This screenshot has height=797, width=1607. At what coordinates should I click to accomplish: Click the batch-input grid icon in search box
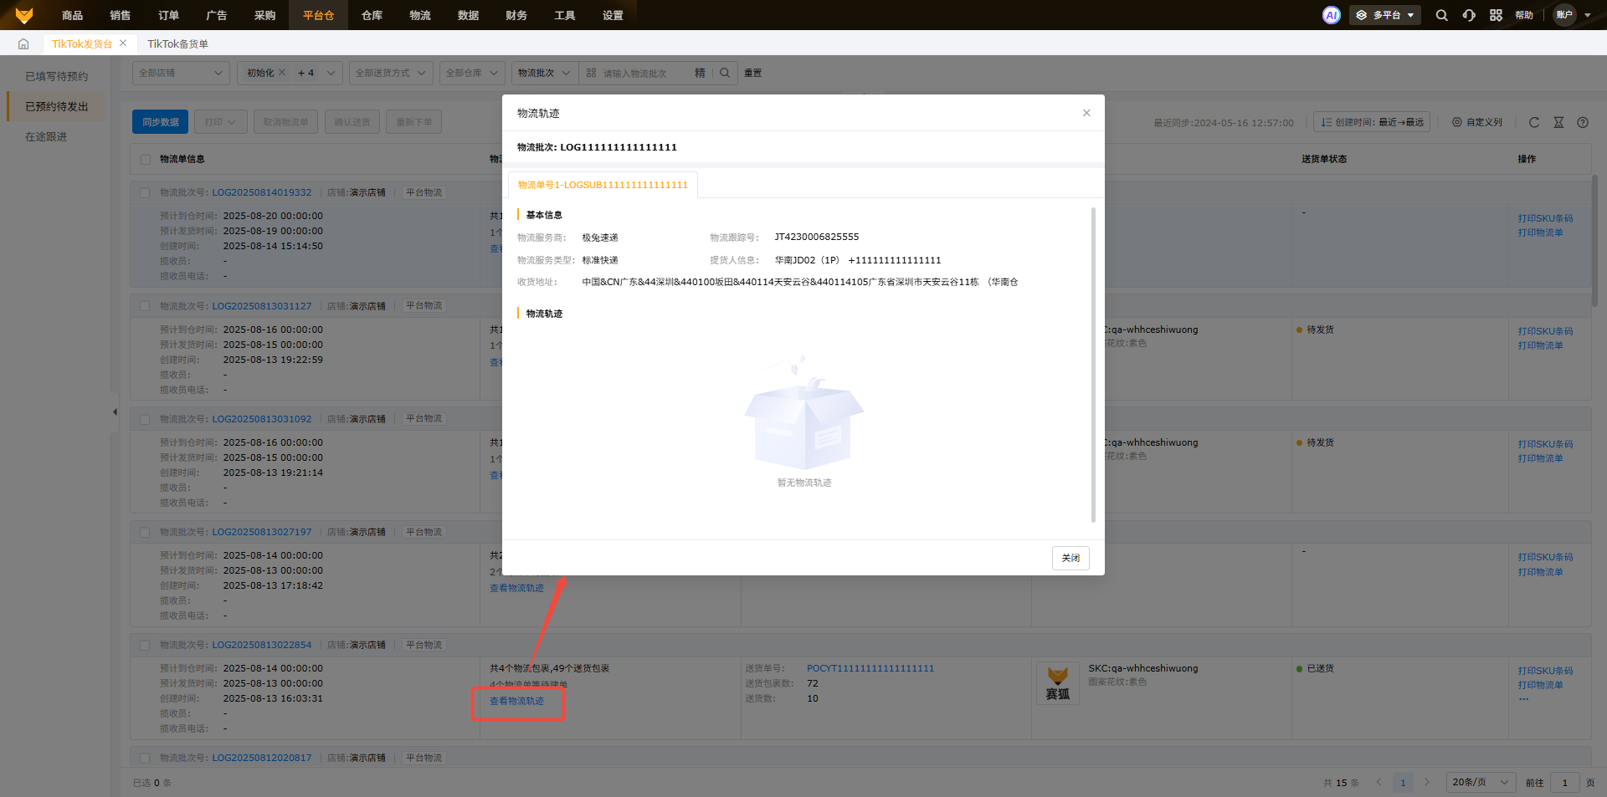(x=591, y=73)
